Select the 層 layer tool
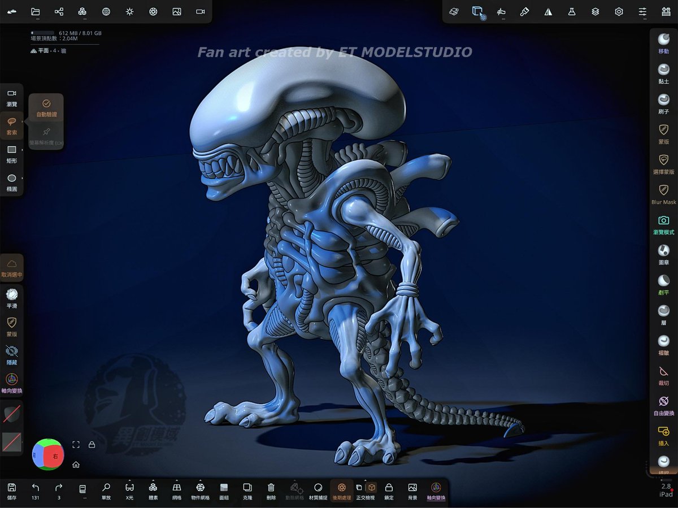Screen dimensions: 678x508 (664, 314)
